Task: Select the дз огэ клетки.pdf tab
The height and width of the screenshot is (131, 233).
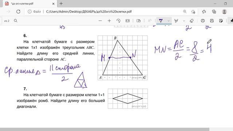Action: coord(30,4)
